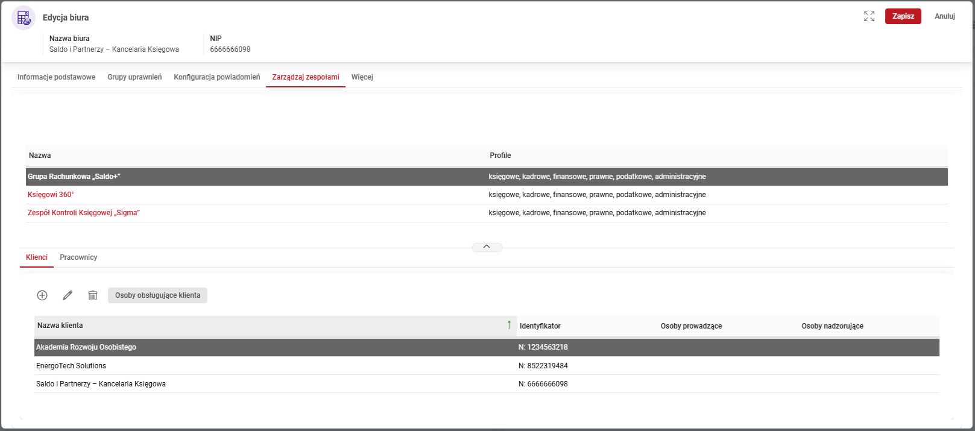Collapse the teams panel with chevron
Screen dimensions: 975x431
pyautogui.click(x=487, y=247)
